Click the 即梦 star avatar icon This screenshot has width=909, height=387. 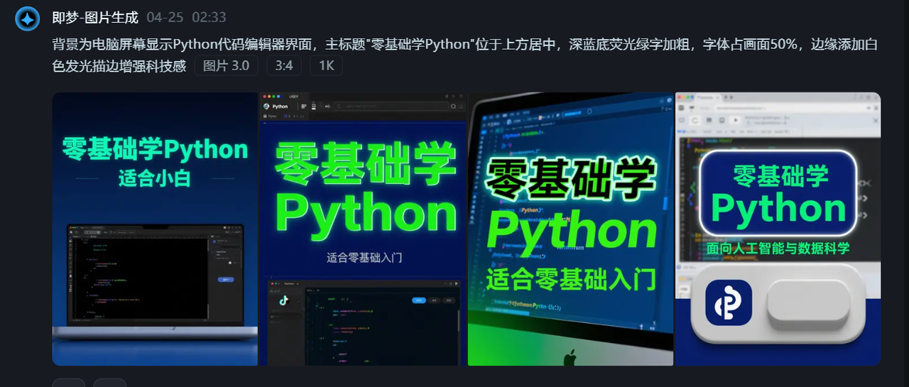click(28, 19)
